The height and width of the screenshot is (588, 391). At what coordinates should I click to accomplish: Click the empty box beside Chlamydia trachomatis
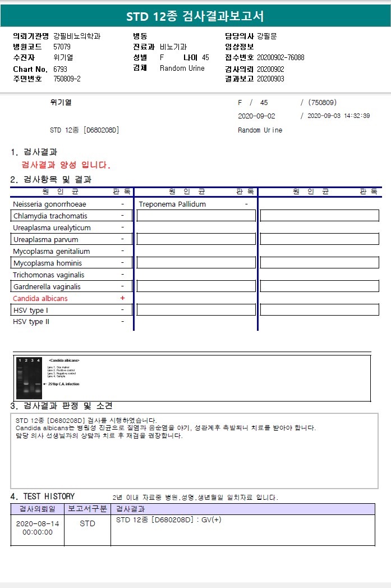click(x=196, y=216)
